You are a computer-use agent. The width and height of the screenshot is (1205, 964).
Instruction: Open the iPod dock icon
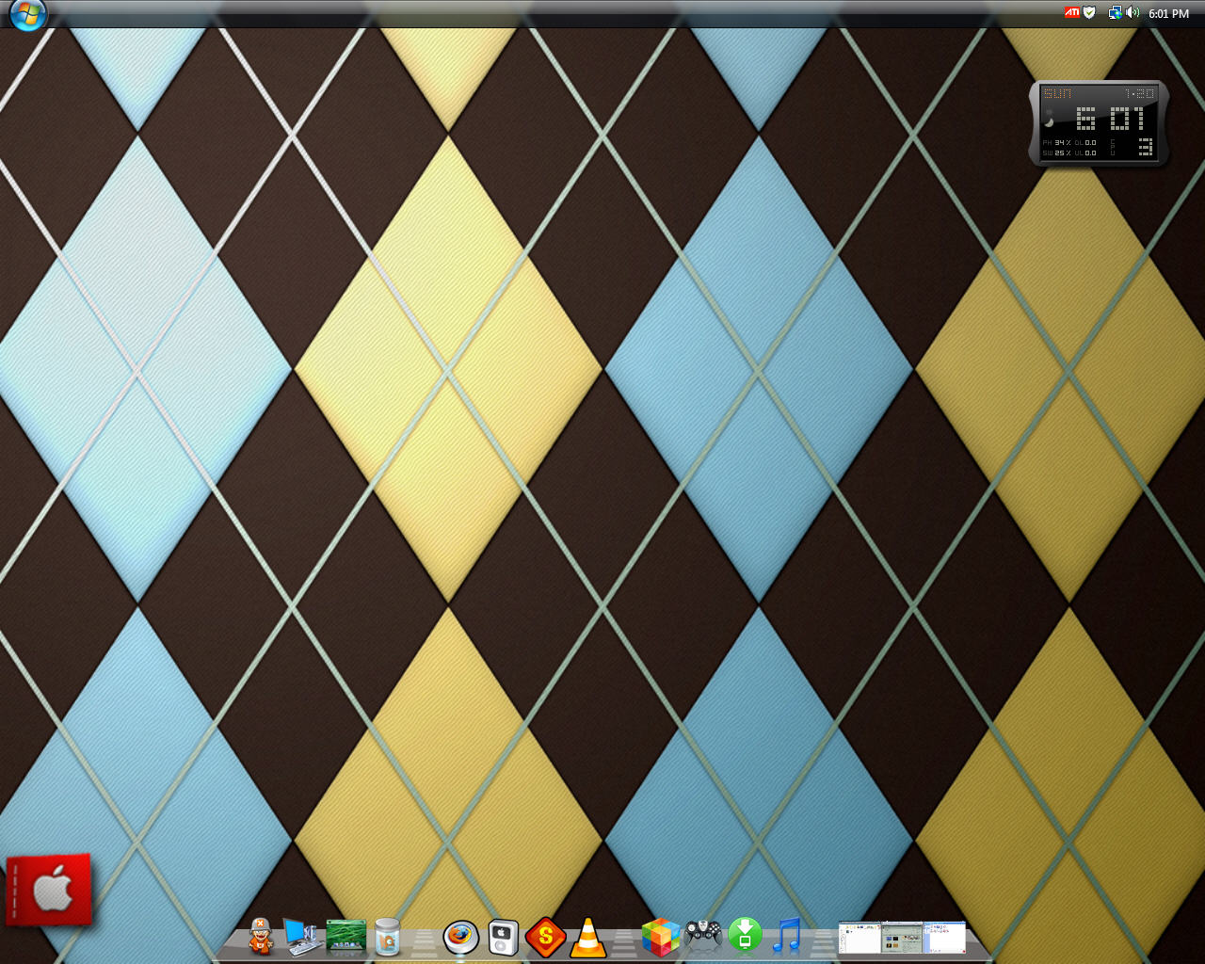point(503,938)
